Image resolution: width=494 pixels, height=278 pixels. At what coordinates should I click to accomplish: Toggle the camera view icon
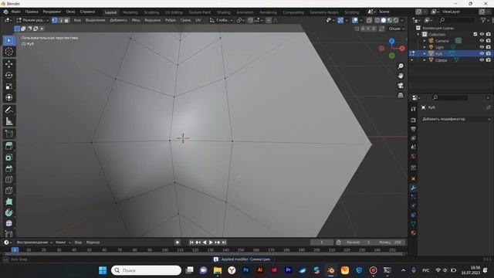tap(401, 86)
